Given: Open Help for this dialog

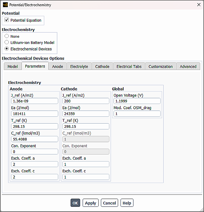Looking at the screenshot, I should [x=127, y=203].
